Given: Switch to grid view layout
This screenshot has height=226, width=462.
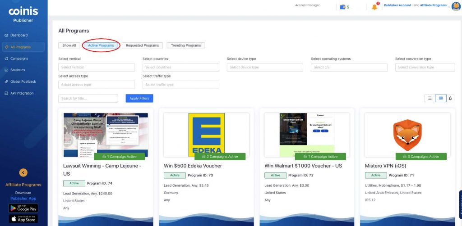Looking at the screenshot, I should click(440, 98).
